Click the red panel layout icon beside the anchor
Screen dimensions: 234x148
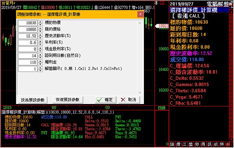pos(162,3)
